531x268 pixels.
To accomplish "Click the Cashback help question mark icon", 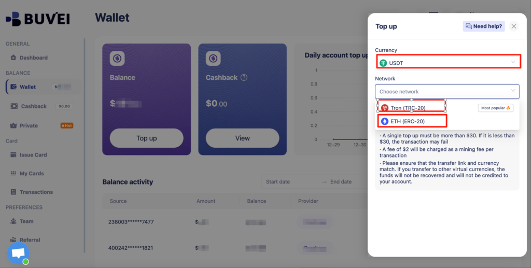I will 244,78.
